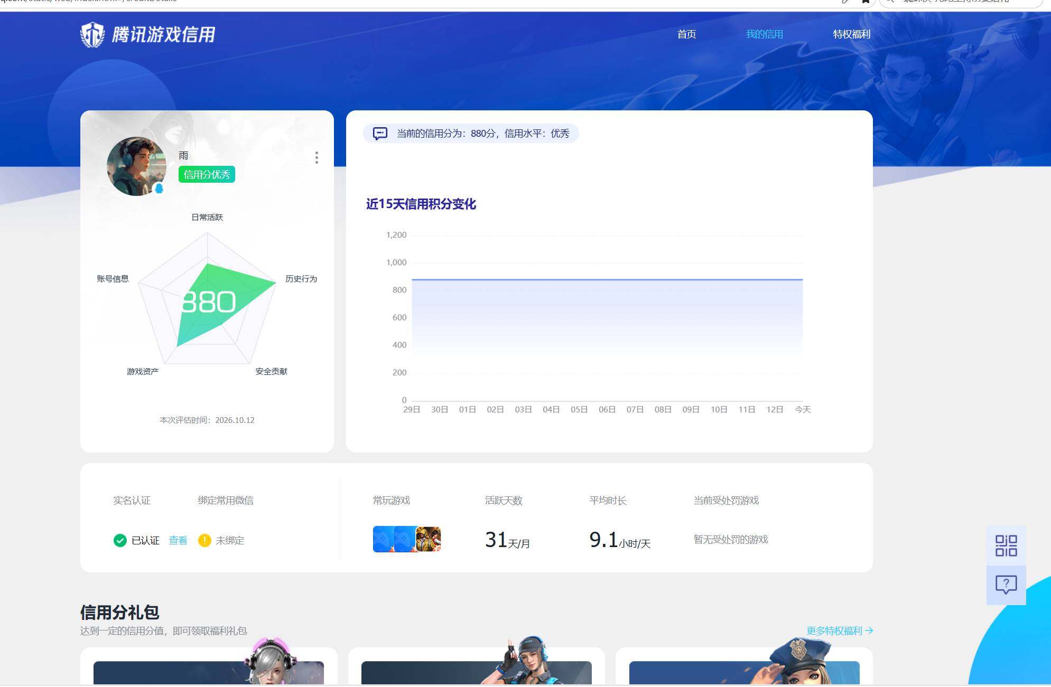Click the 账号信息 radar label

pos(113,278)
